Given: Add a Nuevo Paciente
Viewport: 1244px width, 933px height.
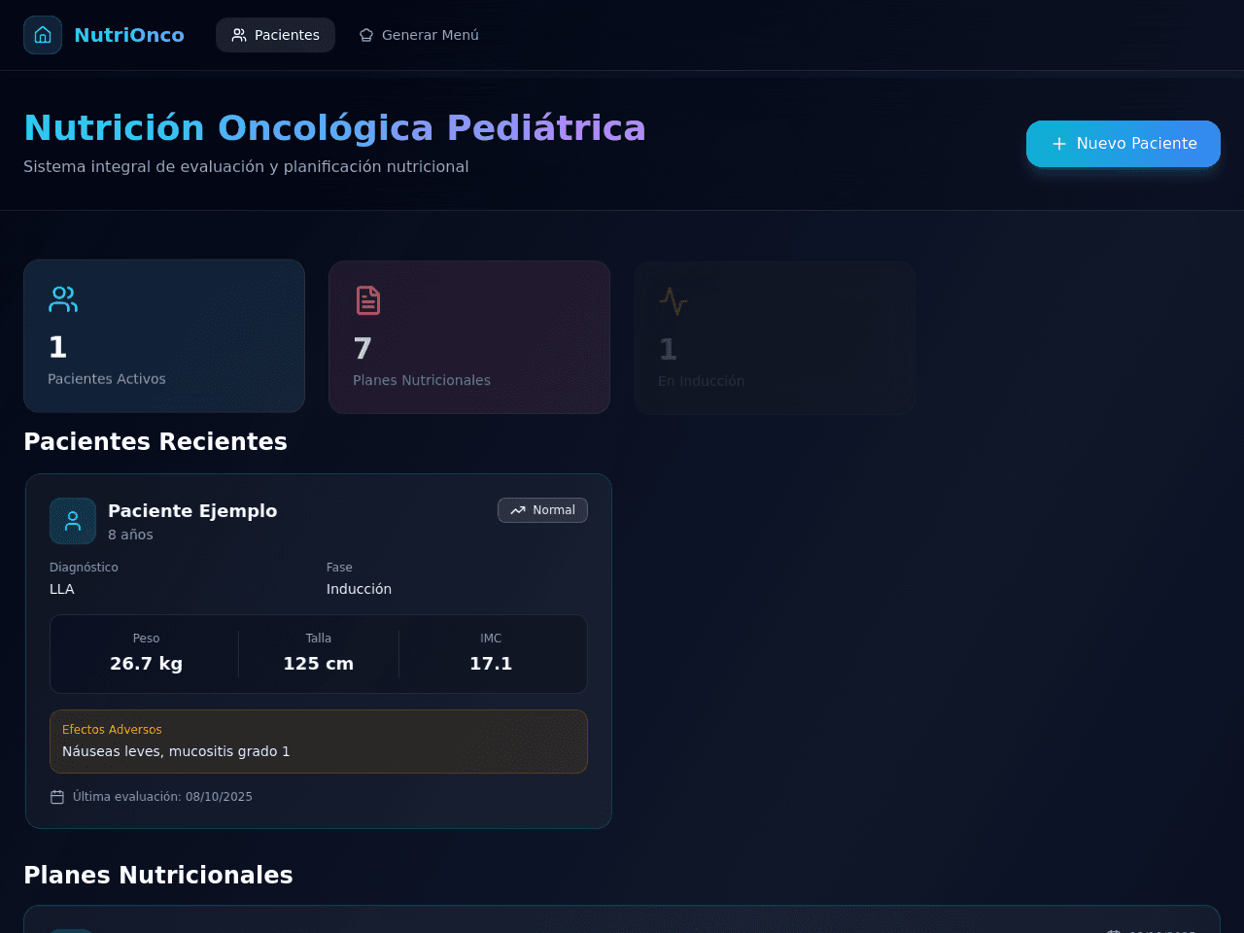Looking at the screenshot, I should pos(1123,144).
